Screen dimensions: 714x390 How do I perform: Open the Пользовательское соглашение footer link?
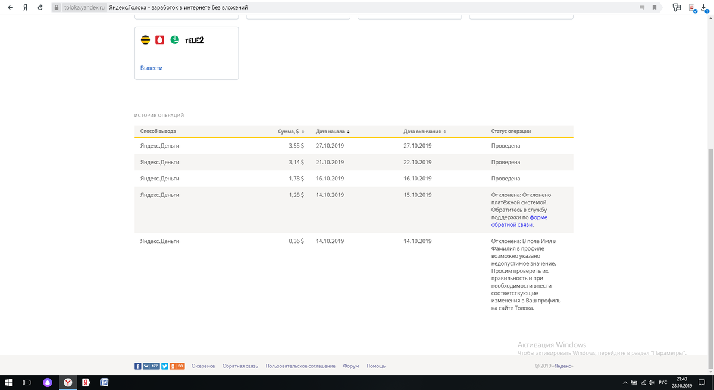click(x=300, y=366)
